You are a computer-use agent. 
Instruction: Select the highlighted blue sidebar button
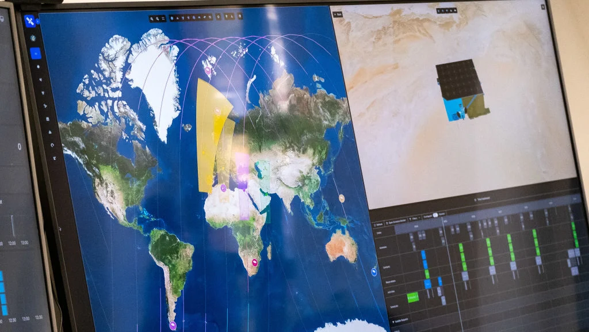pos(36,53)
